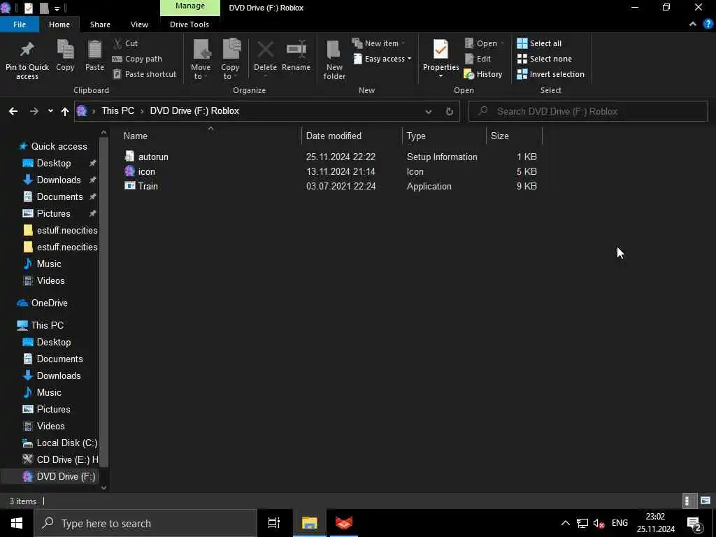
Task: Click the Copy ribbon button
Action: [65, 55]
